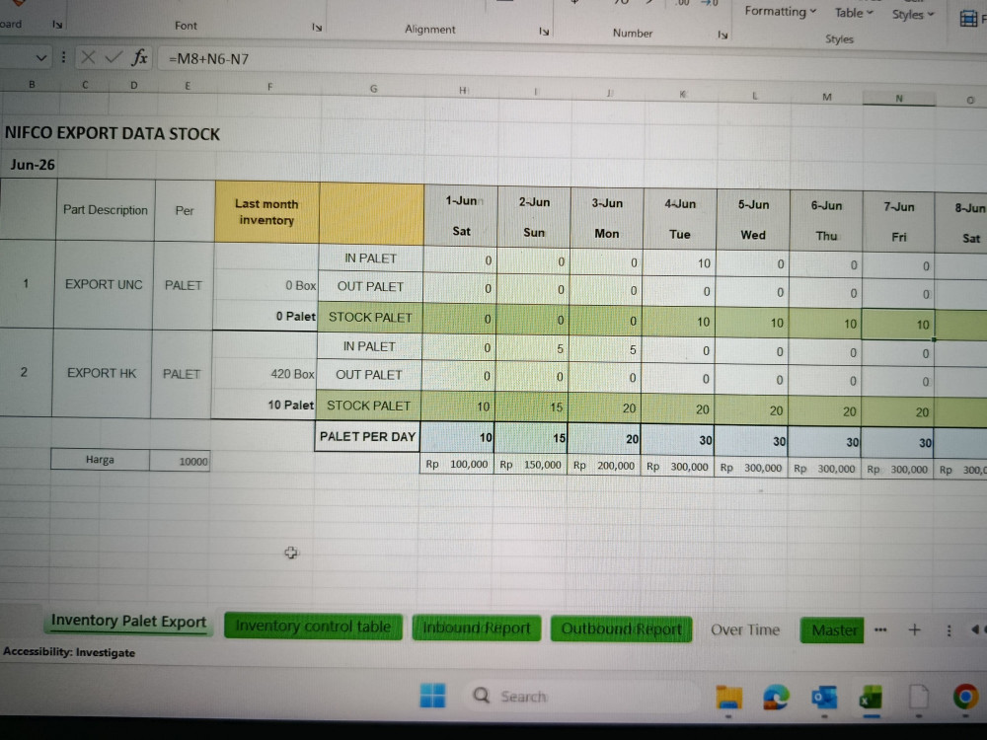Switch to Inventory control table sheet tab
The width and height of the screenshot is (987, 740).
point(313,627)
